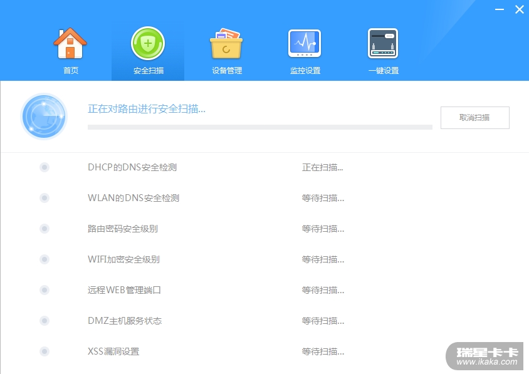
Task: Click the radar scanning globe icon
Action: (x=44, y=117)
